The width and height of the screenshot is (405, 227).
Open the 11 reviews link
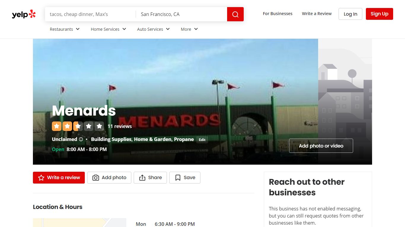[x=120, y=126]
